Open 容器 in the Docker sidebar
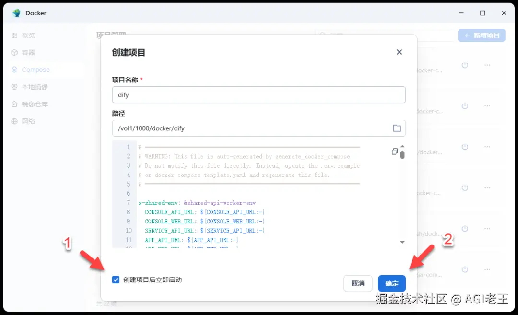This screenshot has width=518, height=315. [x=28, y=53]
